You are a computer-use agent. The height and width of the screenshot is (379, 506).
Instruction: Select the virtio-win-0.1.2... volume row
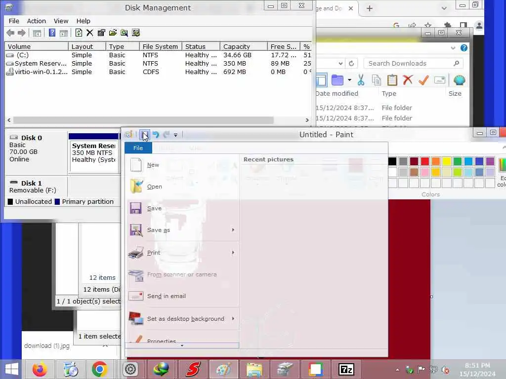coord(158,72)
